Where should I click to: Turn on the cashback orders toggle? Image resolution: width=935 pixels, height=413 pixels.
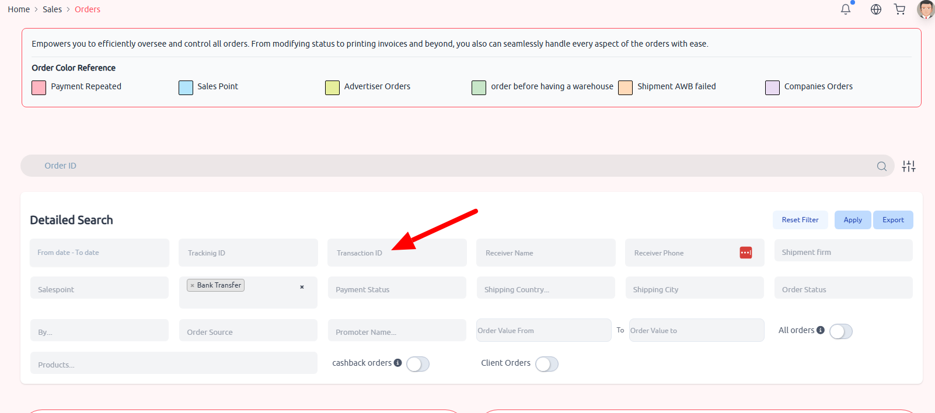click(x=418, y=364)
